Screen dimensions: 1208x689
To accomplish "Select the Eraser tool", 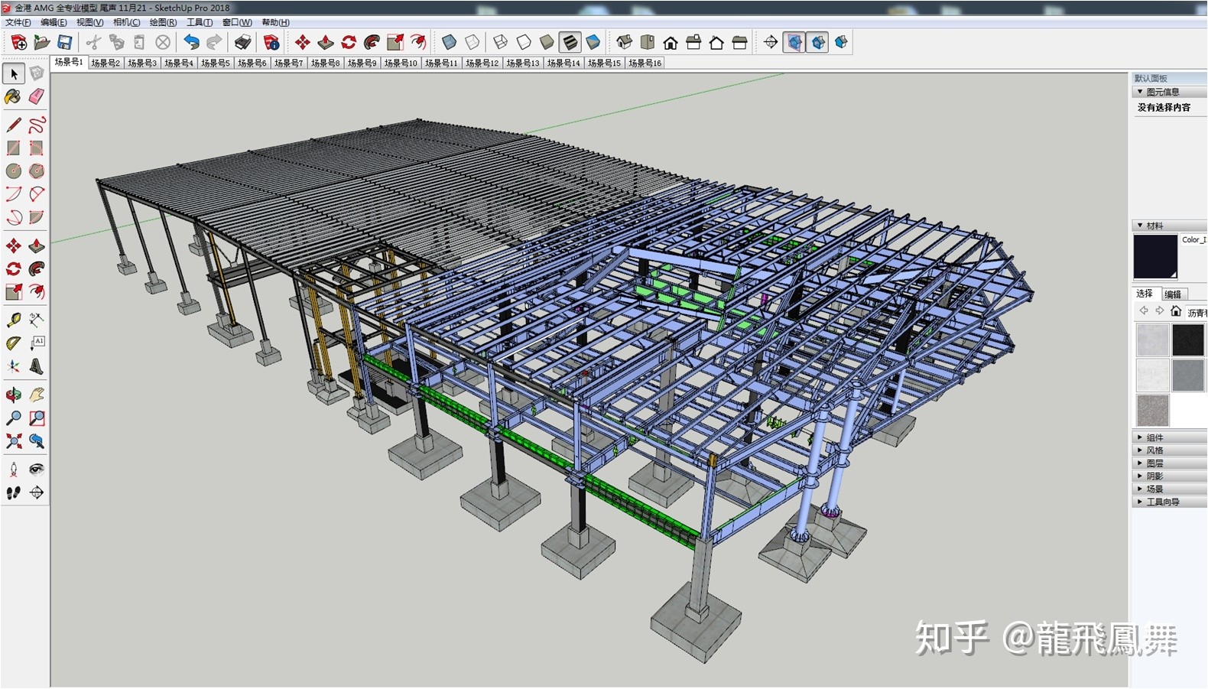I will pos(37,96).
